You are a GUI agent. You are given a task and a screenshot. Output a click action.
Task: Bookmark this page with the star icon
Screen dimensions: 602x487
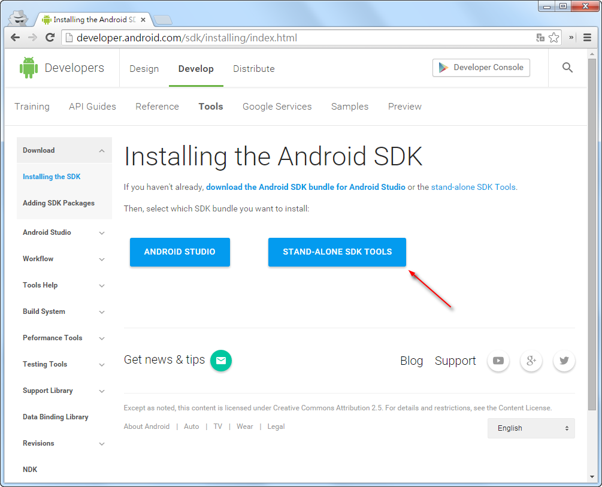click(x=553, y=38)
